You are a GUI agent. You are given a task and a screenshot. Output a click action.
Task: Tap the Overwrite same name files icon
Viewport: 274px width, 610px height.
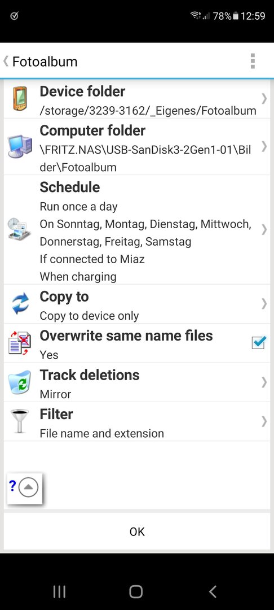tap(19, 343)
